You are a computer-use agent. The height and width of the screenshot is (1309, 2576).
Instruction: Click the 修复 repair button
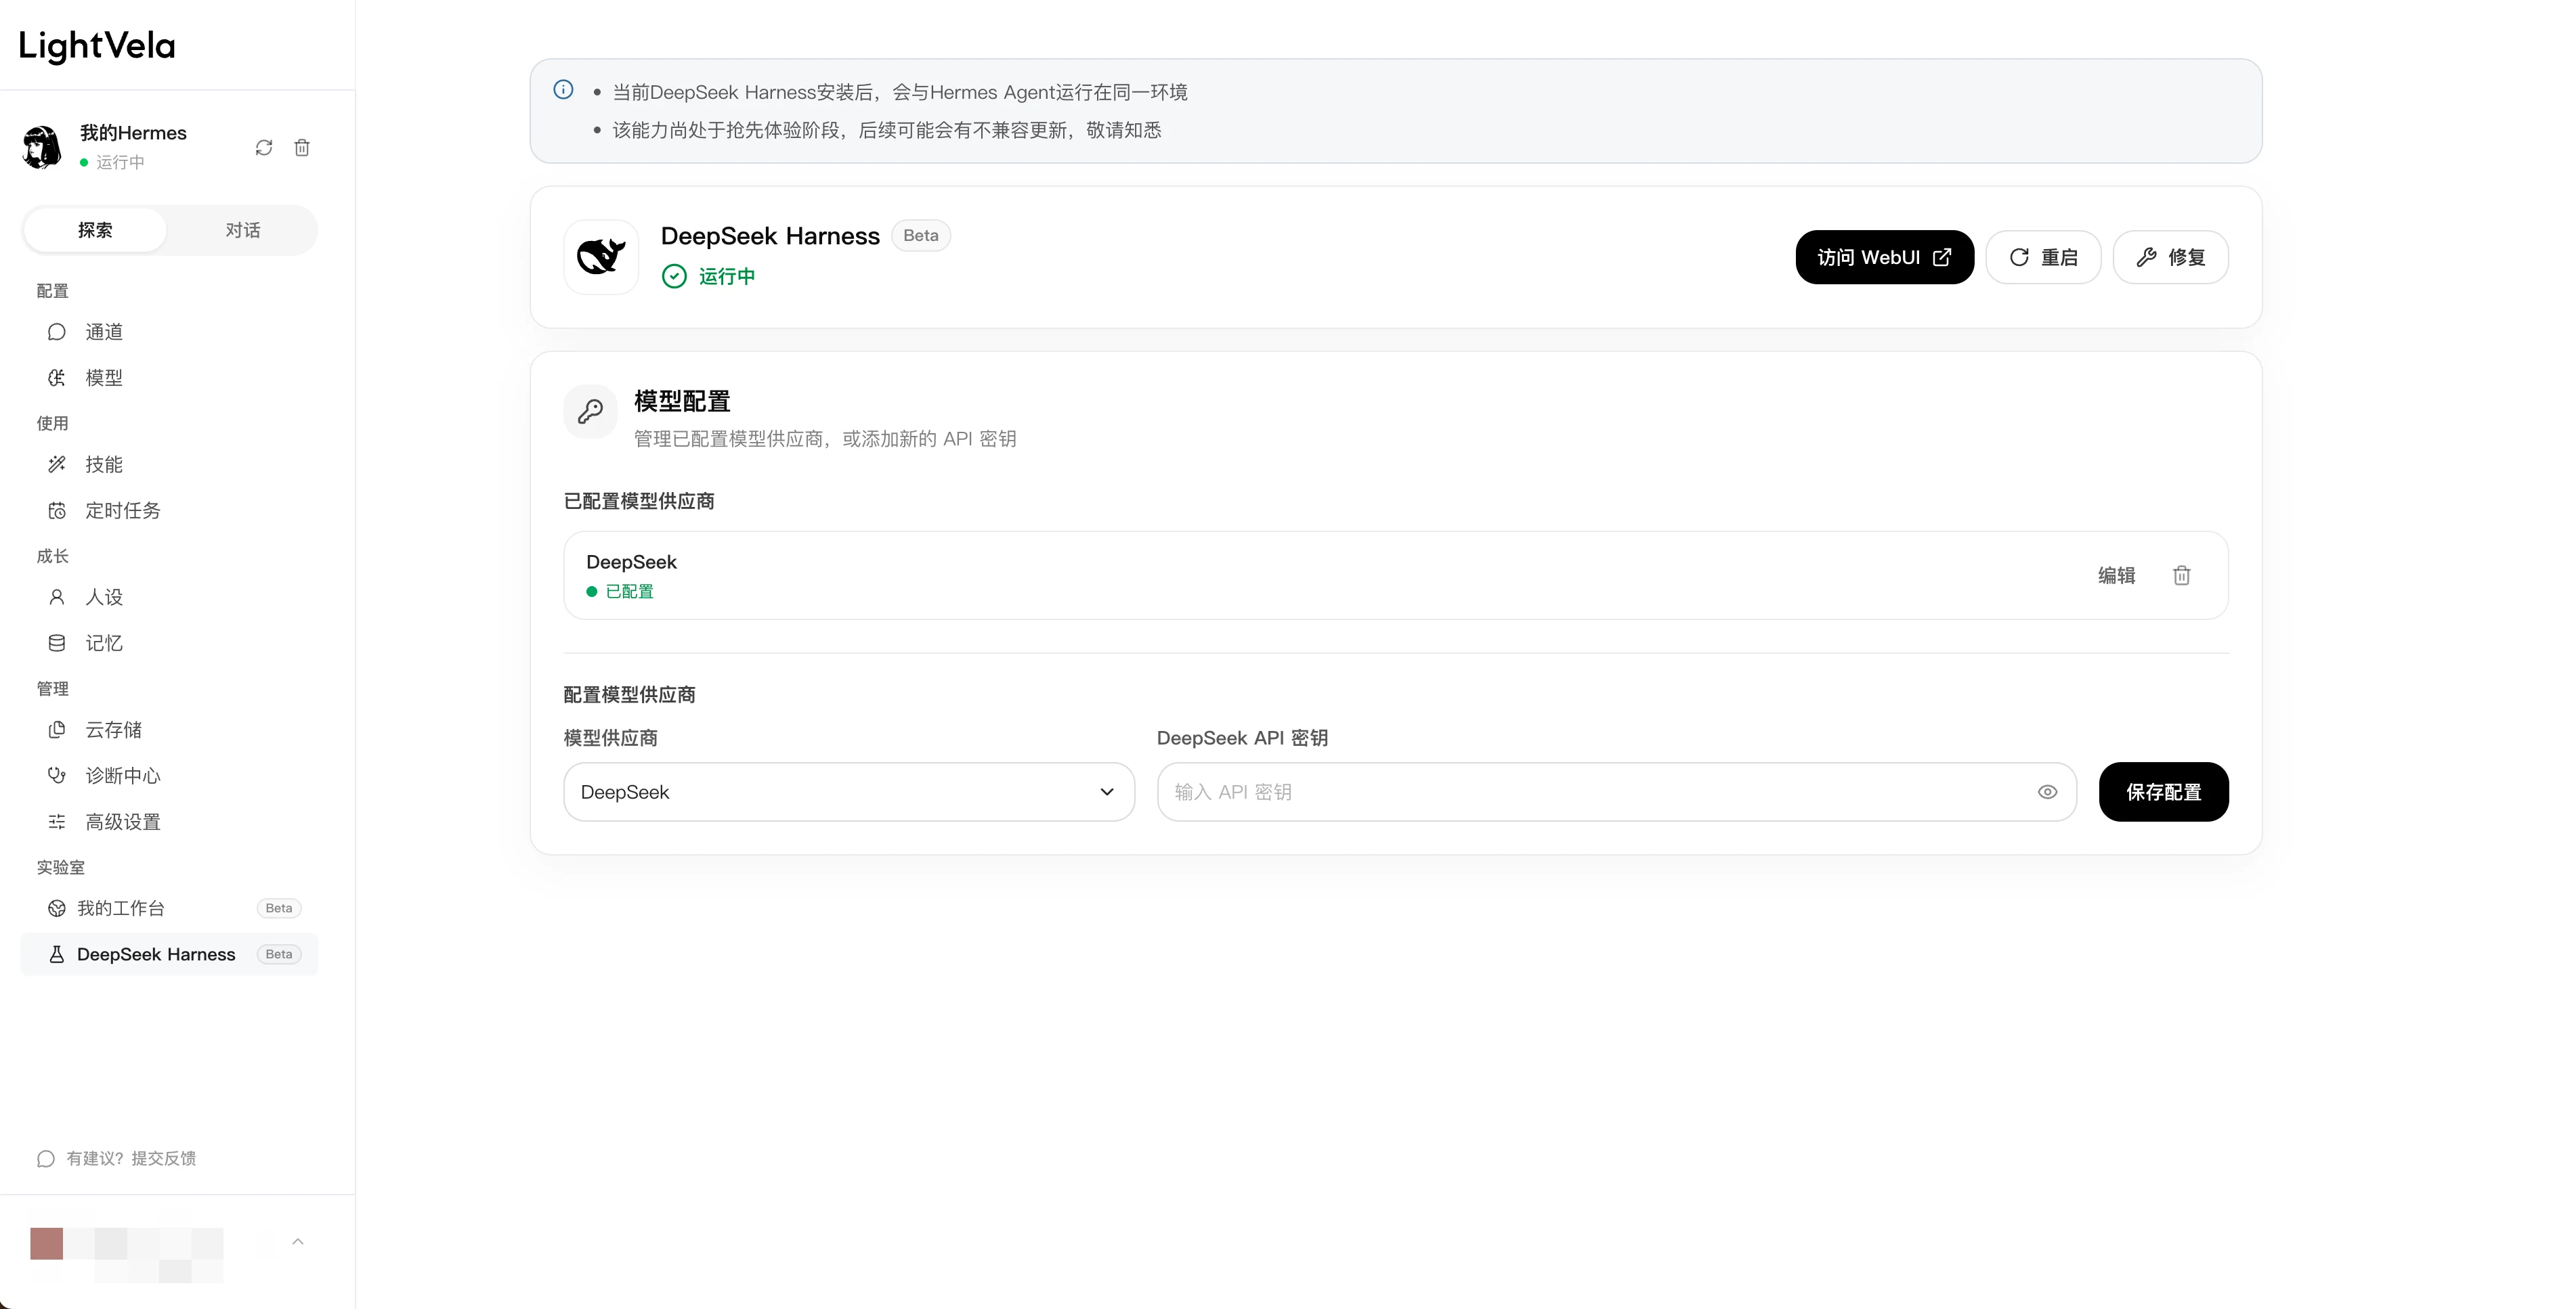[2171, 258]
